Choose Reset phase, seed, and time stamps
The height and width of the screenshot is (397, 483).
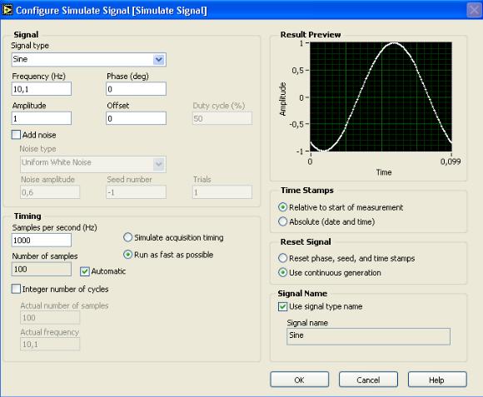point(282,258)
